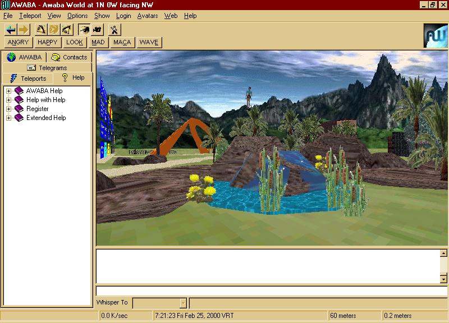Click the look up eye icon
Image resolution: width=449 pixels, height=323 pixels.
(x=40, y=30)
